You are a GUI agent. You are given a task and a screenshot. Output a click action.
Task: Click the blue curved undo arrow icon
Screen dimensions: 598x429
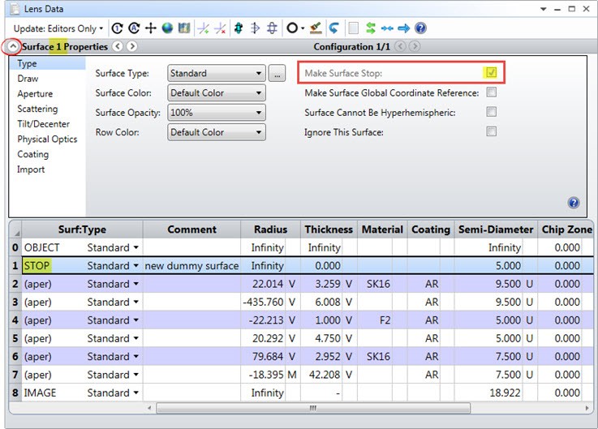point(334,28)
